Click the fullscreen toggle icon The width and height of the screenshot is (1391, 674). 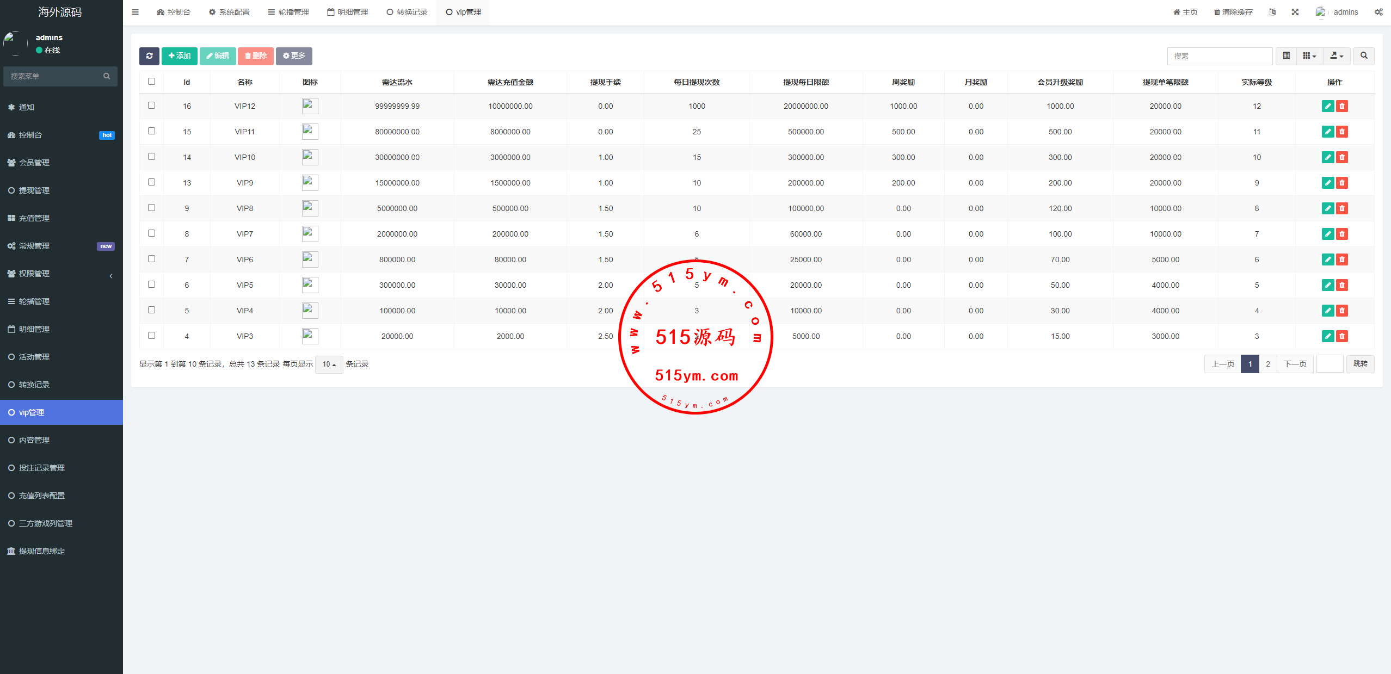[1295, 12]
